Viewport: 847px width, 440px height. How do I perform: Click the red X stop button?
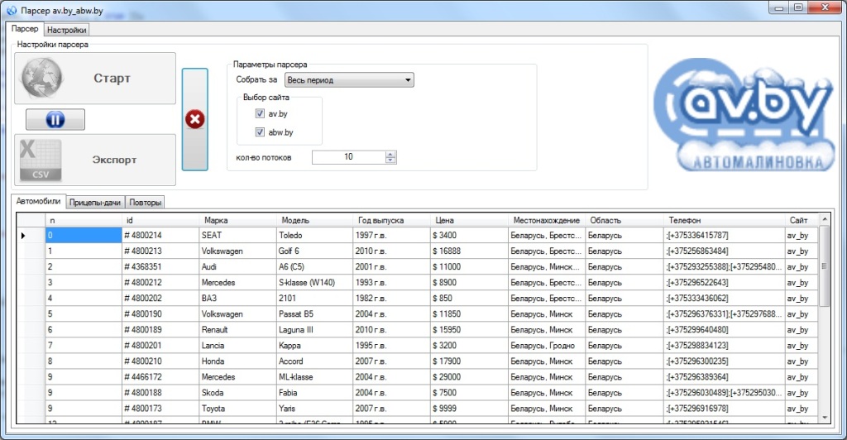click(195, 119)
